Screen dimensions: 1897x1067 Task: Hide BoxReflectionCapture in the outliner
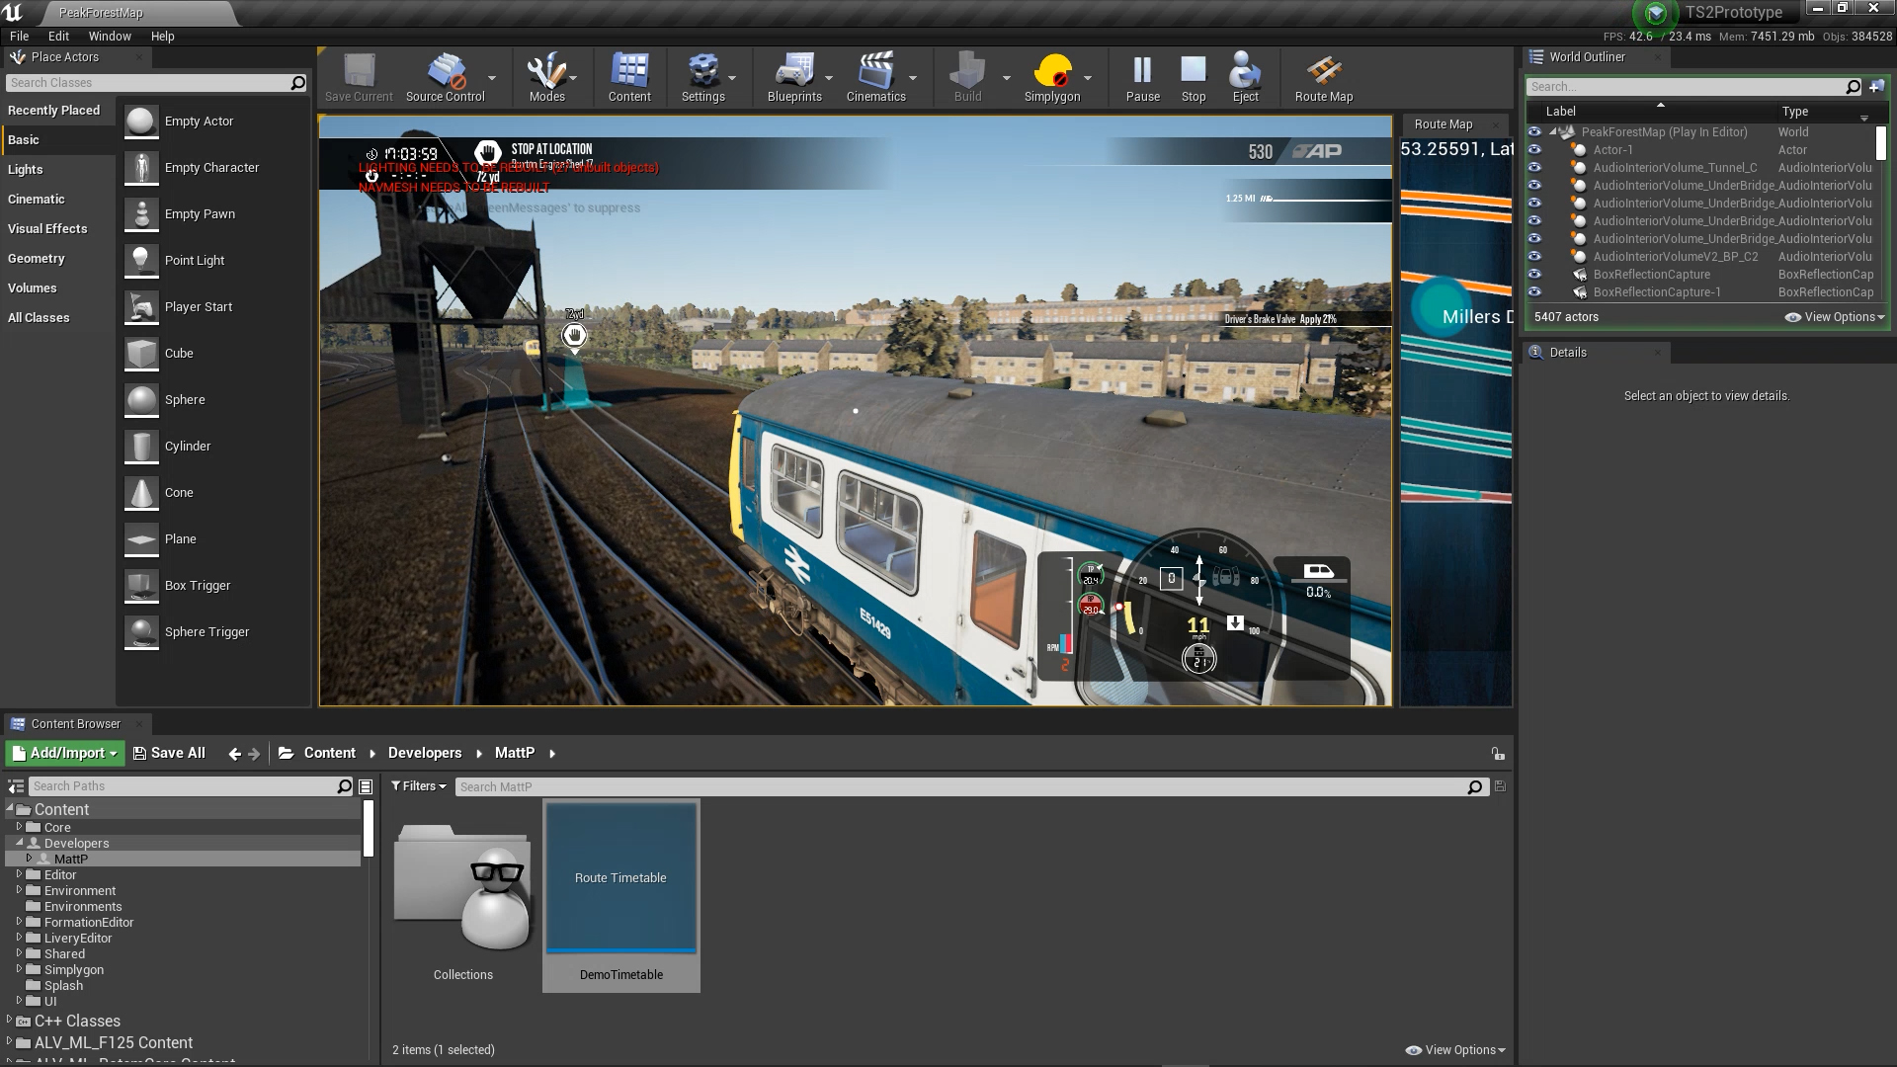(x=1534, y=274)
